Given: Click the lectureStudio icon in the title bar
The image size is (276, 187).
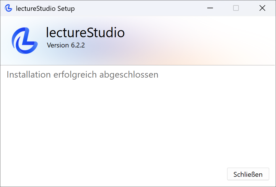Looking at the screenshot, I should pyautogui.click(x=8, y=8).
